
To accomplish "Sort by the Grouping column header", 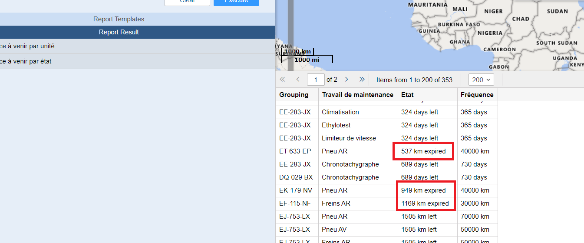I will click(294, 95).
